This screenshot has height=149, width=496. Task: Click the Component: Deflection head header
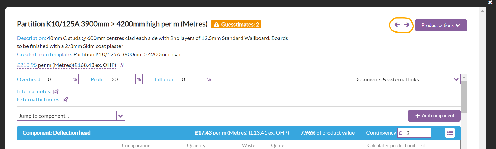[x=57, y=133]
